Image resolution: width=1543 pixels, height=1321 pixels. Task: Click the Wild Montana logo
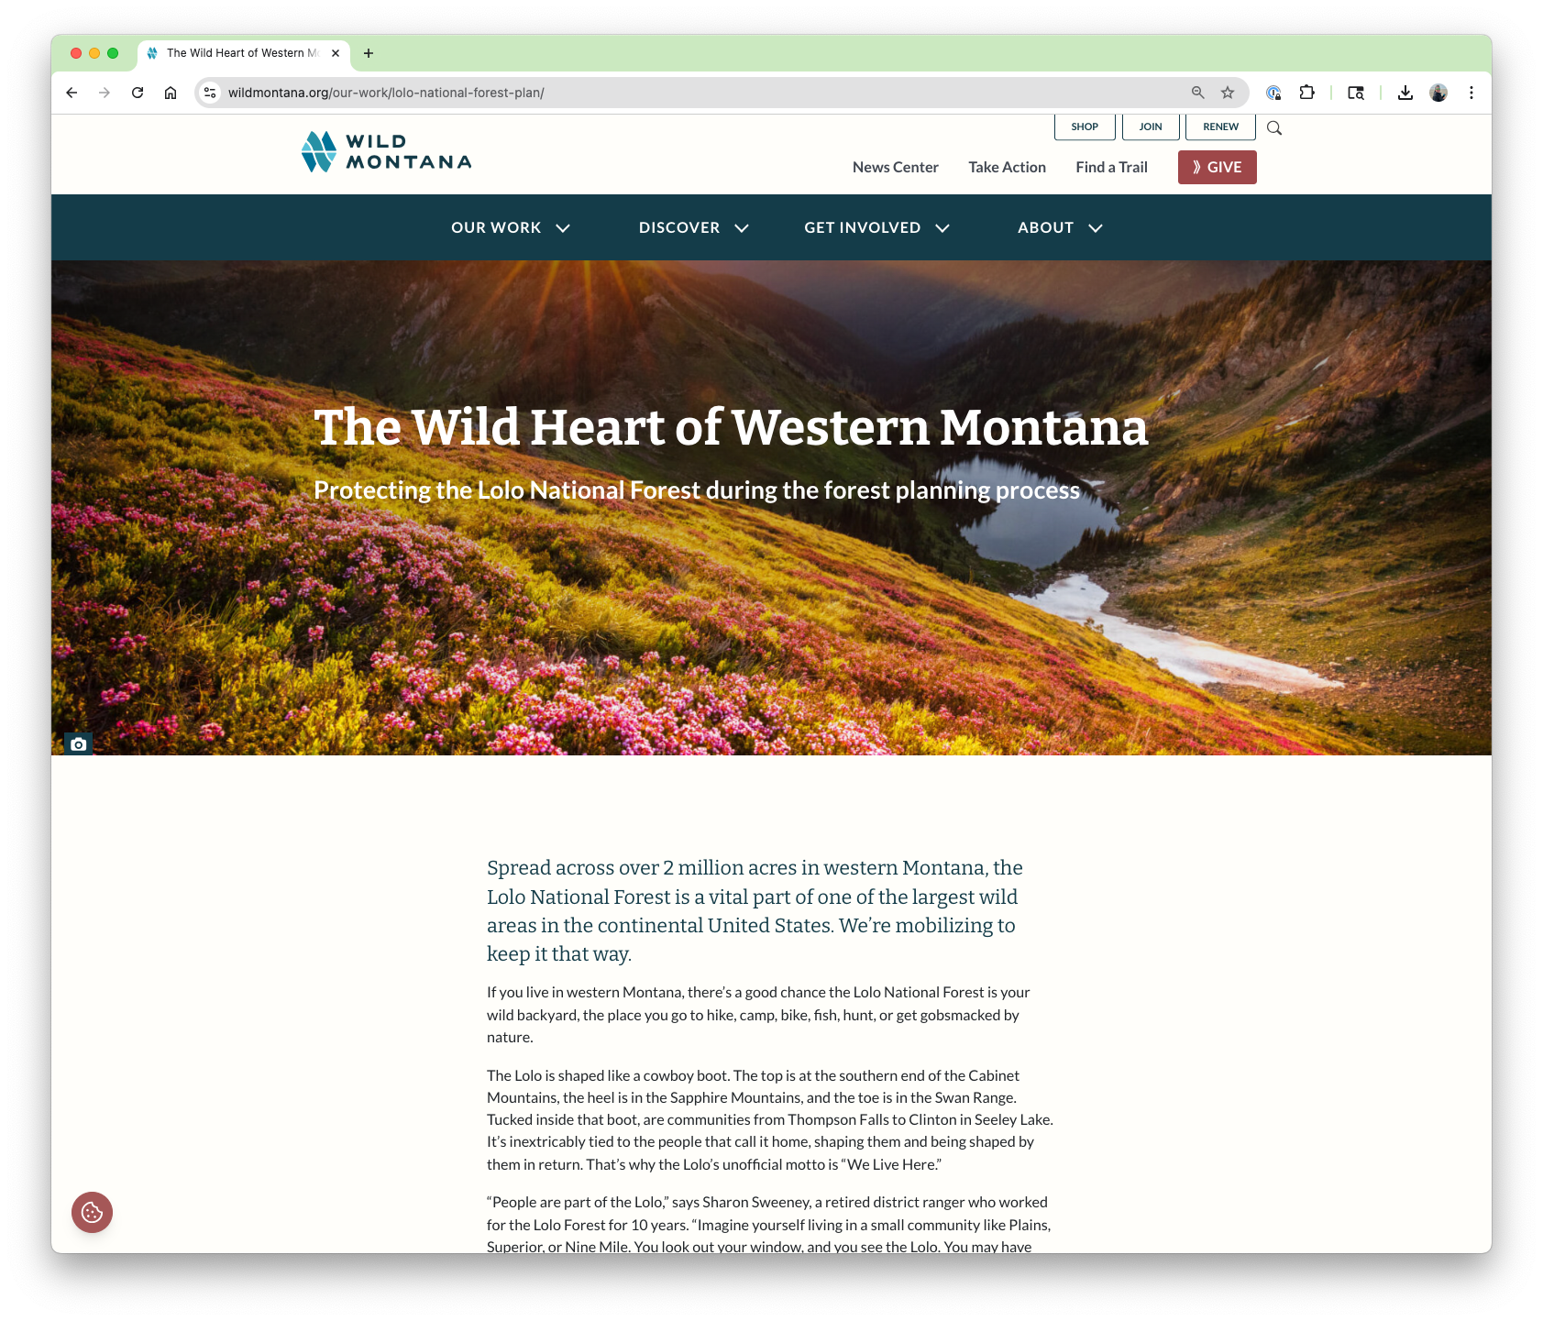386,152
